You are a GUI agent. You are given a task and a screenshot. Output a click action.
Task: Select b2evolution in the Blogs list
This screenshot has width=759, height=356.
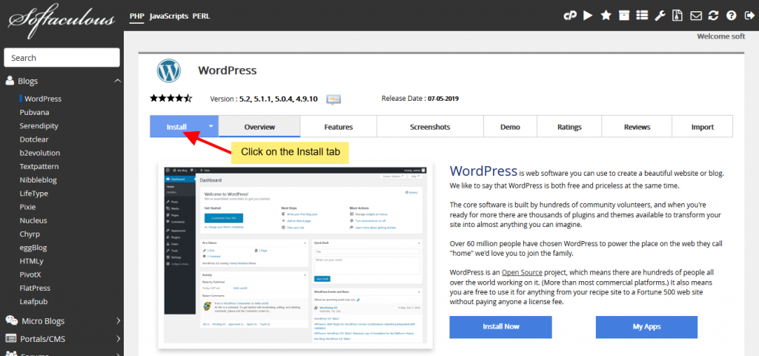[x=40, y=153]
